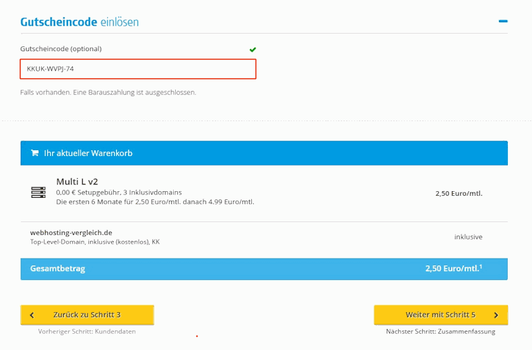532x350 pixels.
Task: Click the Gesamtbetrag label in the total row
Action: (57, 269)
